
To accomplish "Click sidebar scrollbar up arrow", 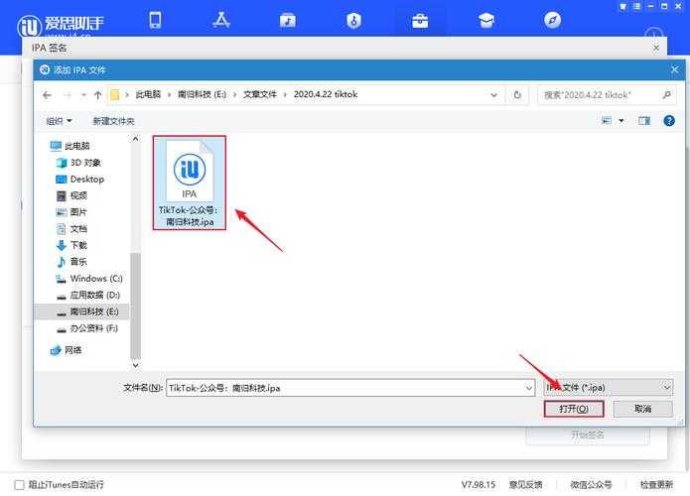I will click(136, 139).
